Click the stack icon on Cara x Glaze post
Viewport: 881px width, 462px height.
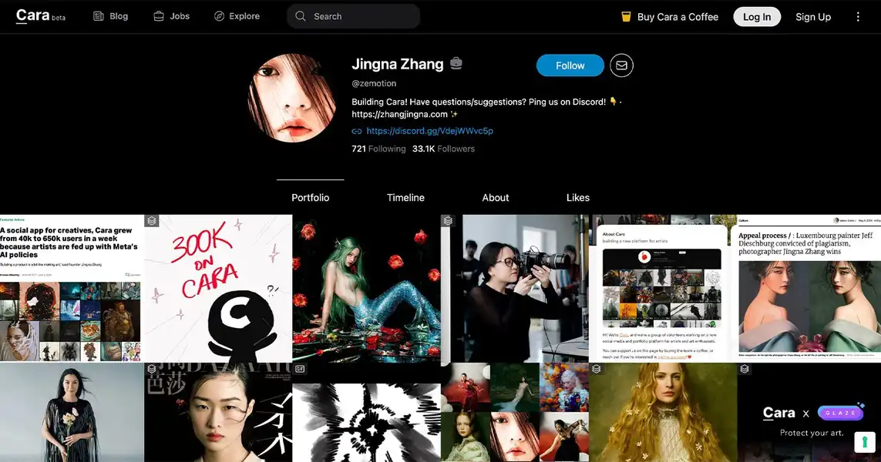click(x=745, y=369)
